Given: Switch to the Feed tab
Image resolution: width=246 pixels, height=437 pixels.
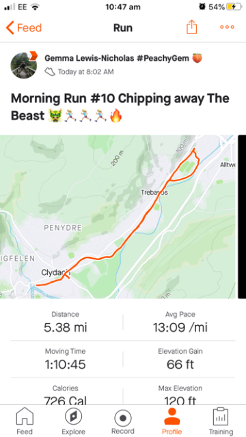Looking at the screenshot, I should tap(25, 421).
